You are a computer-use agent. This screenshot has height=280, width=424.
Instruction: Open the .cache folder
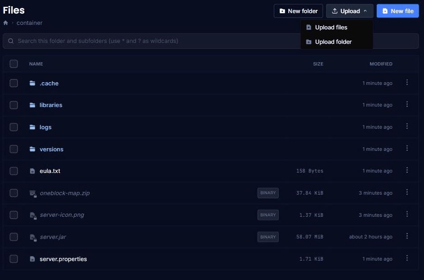[49, 84]
